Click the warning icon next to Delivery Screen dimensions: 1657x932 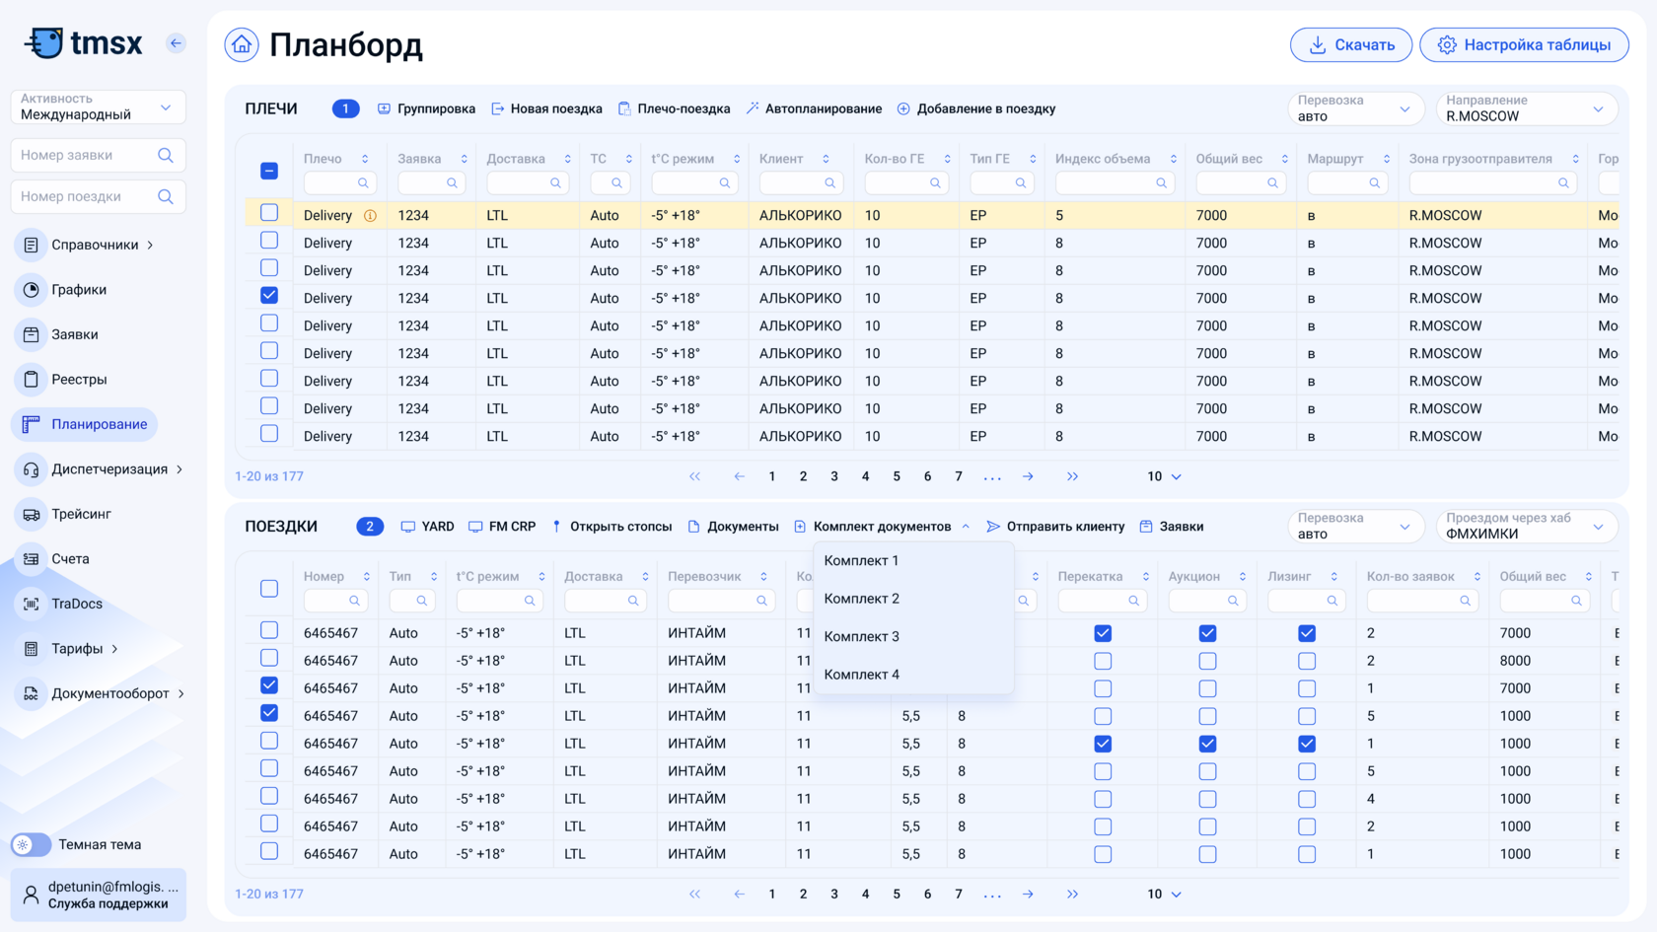370,216
